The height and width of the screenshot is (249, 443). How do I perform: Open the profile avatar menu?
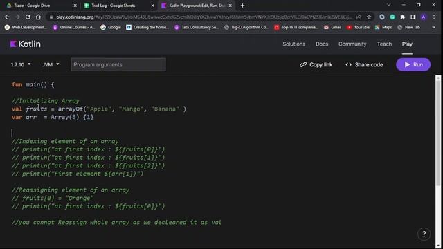tap(424, 17)
